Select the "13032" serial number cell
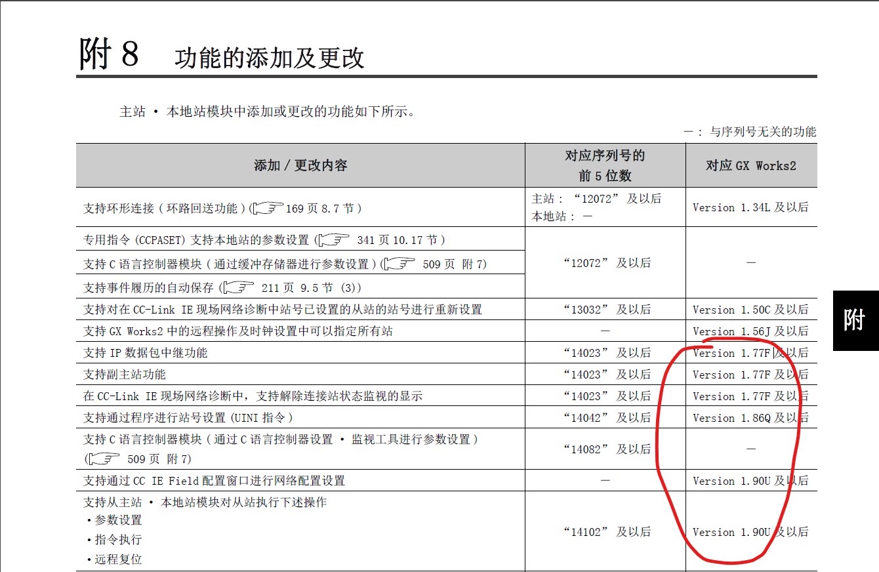The height and width of the screenshot is (572, 879). 606,310
